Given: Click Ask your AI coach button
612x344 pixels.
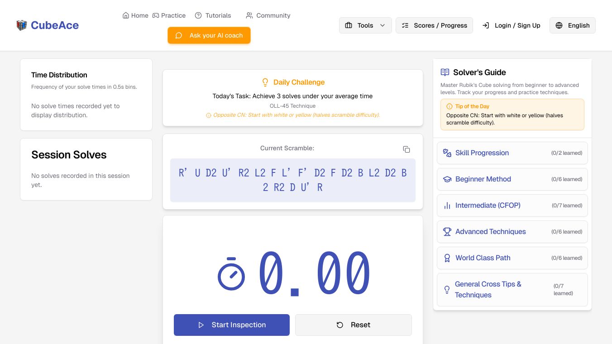Looking at the screenshot, I should (209, 35).
